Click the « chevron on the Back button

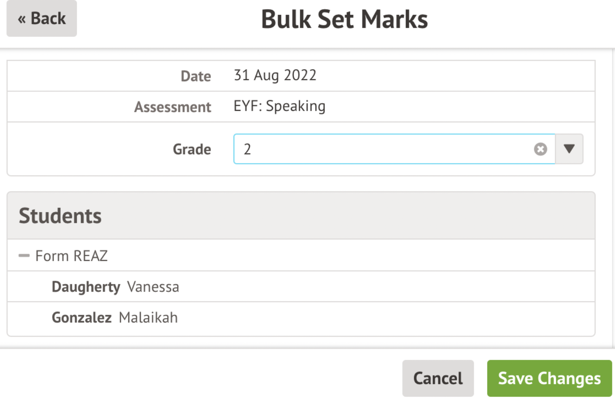[22, 19]
